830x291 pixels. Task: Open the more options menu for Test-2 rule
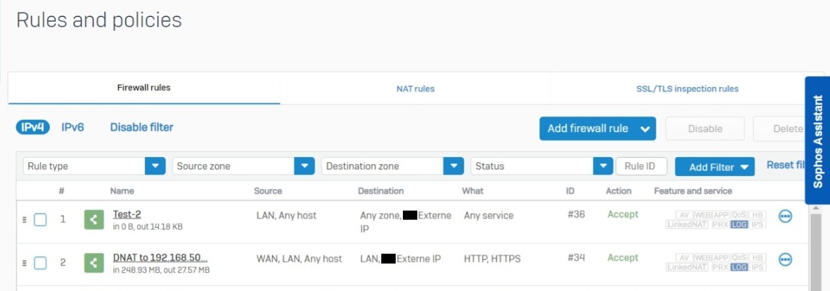pos(785,217)
